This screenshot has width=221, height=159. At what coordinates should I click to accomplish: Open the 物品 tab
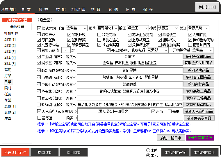96,9
